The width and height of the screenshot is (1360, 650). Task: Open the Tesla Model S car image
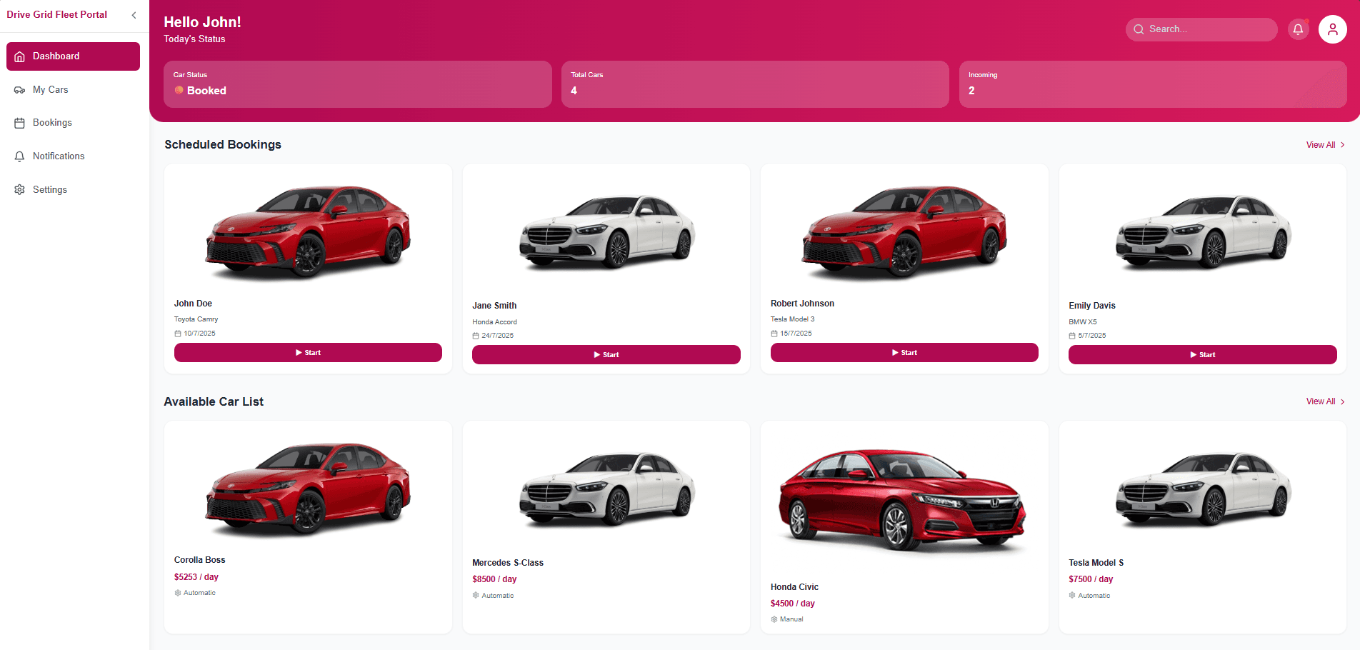click(x=1203, y=490)
